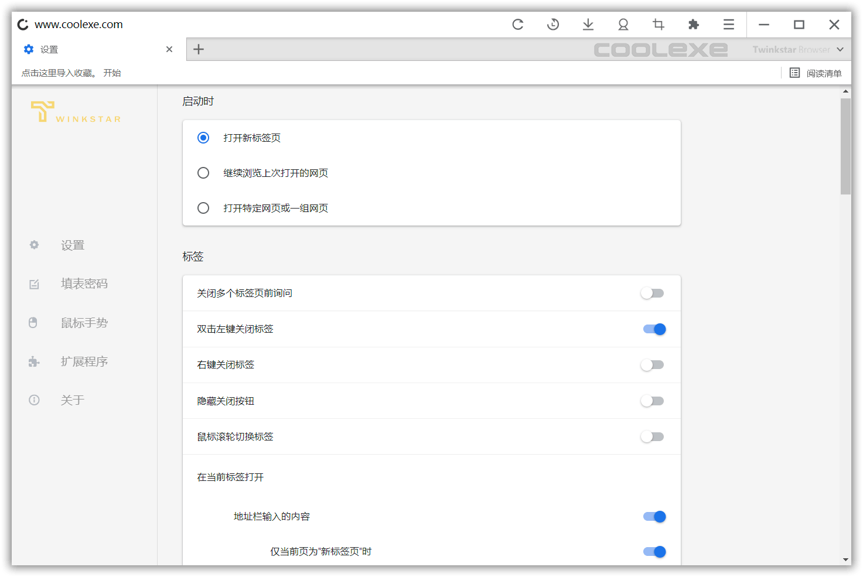Open a new tab with the plus button

click(x=199, y=49)
